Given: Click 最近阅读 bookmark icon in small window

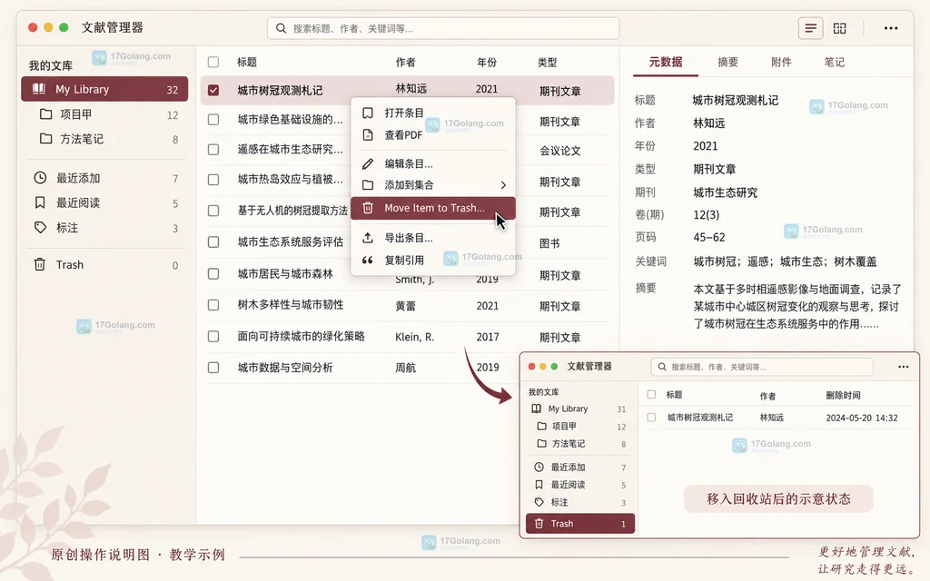Looking at the screenshot, I should pos(539,485).
